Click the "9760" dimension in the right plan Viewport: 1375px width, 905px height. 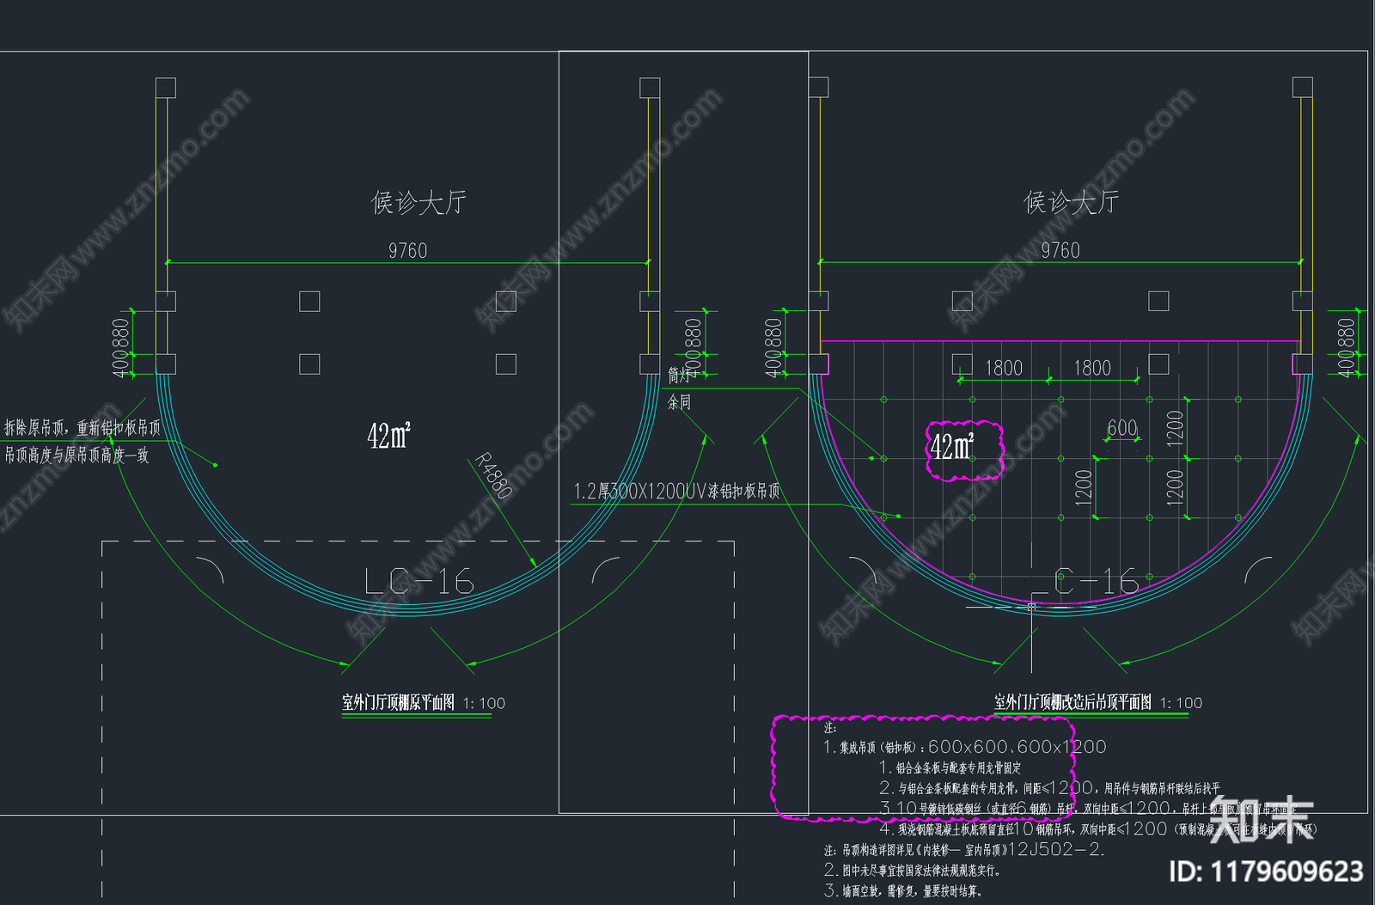click(1060, 250)
